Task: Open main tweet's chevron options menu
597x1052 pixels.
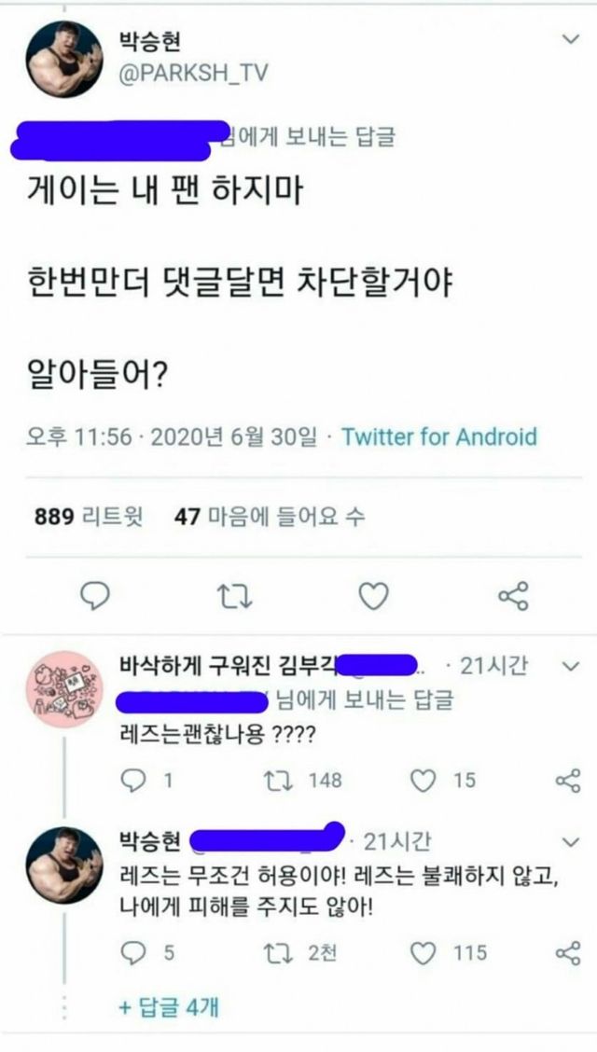Action: pos(570,40)
